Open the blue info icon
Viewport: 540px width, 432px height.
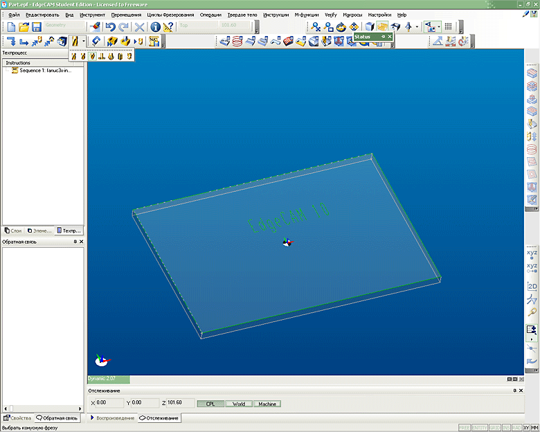pos(155,27)
